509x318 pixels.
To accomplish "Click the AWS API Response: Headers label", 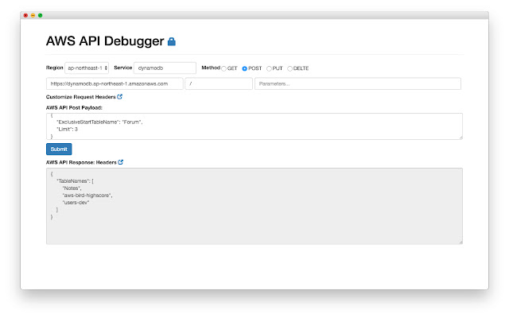I will 81,162.
